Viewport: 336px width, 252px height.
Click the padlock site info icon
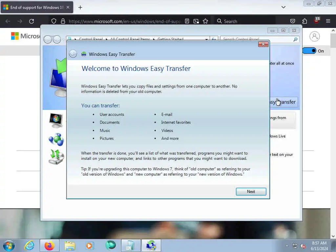tap(63, 21)
